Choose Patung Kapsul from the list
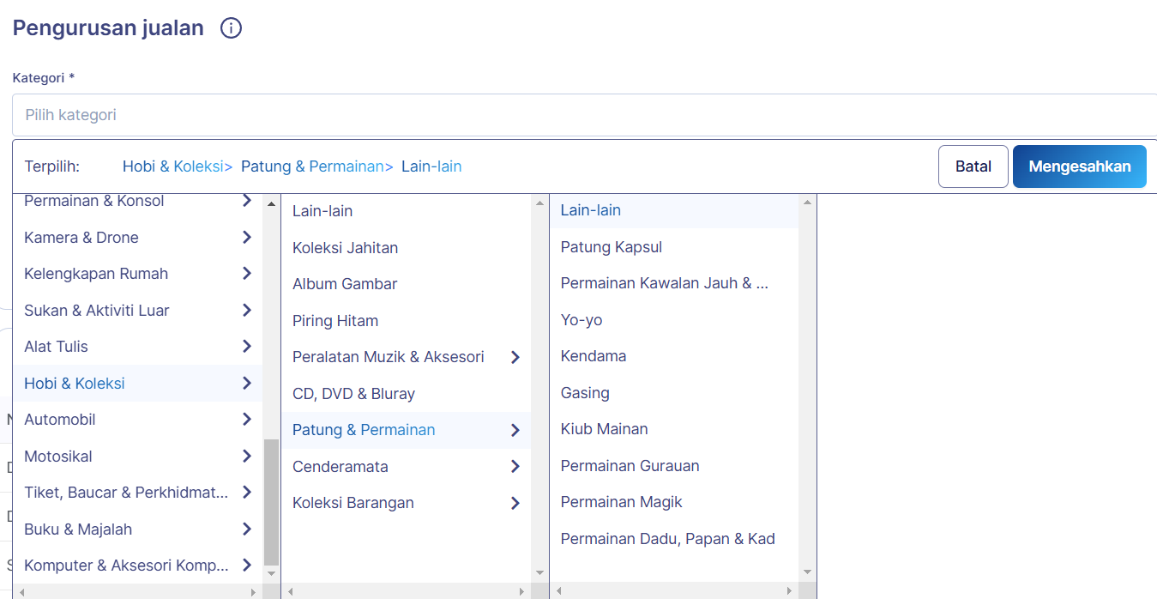The width and height of the screenshot is (1157, 599). [611, 247]
